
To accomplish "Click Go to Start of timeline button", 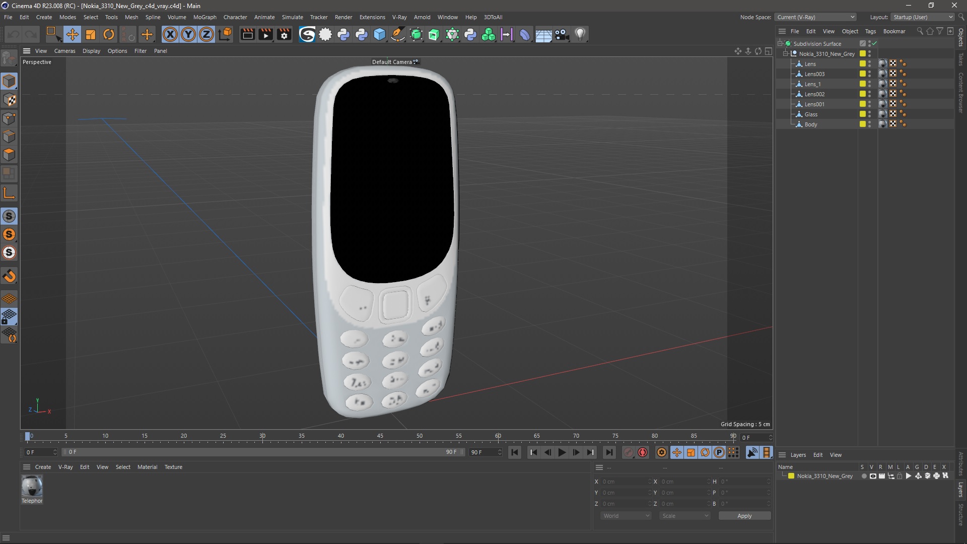I will [514, 452].
